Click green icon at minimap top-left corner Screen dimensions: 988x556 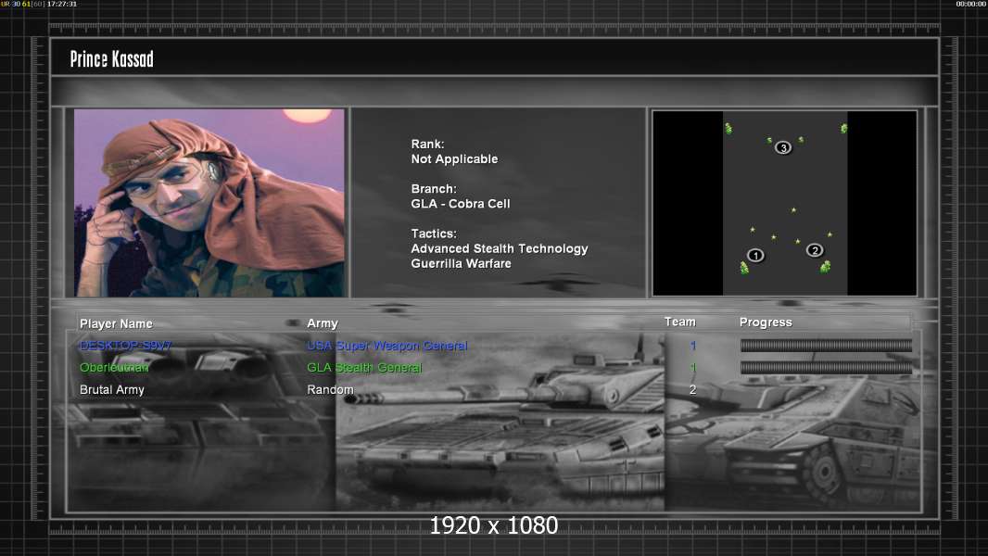pyautogui.click(x=728, y=129)
